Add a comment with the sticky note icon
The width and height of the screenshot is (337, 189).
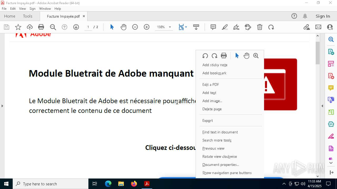click(213, 27)
